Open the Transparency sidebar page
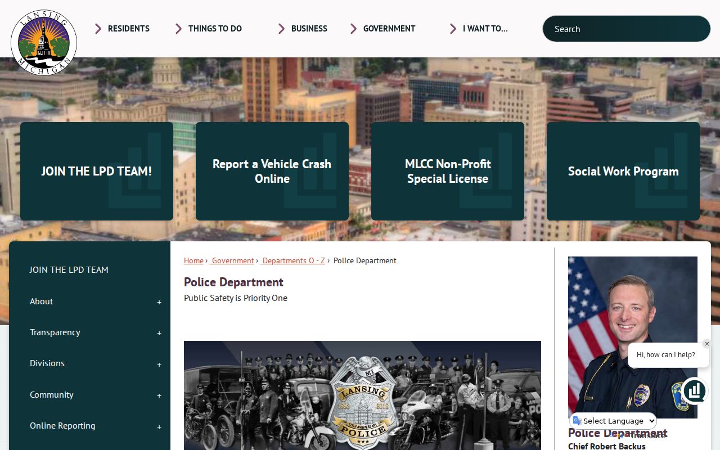Screen dimensions: 720x450 (55, 332)
